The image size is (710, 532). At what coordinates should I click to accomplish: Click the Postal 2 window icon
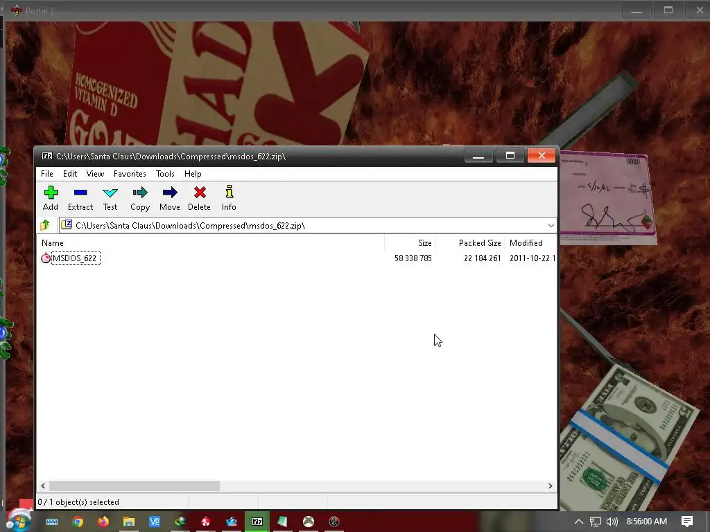click(x=17, y=10)
